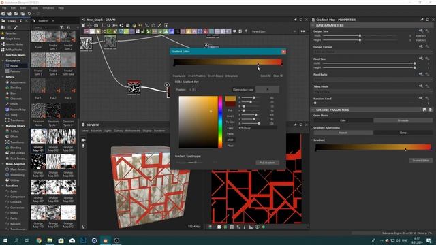Close the Gradient Editor dialog
The width and height of the screenshot is (436, 245).
[x=283, y=52]
